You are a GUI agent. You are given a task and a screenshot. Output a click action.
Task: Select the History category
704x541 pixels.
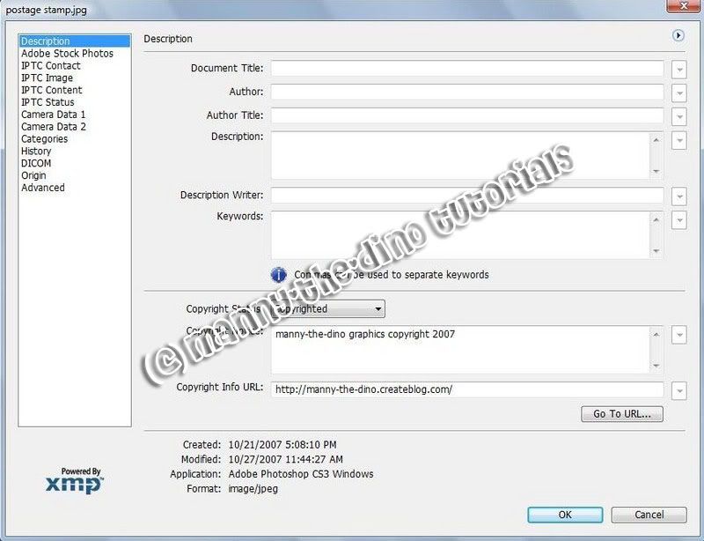[x=36, y=152]
